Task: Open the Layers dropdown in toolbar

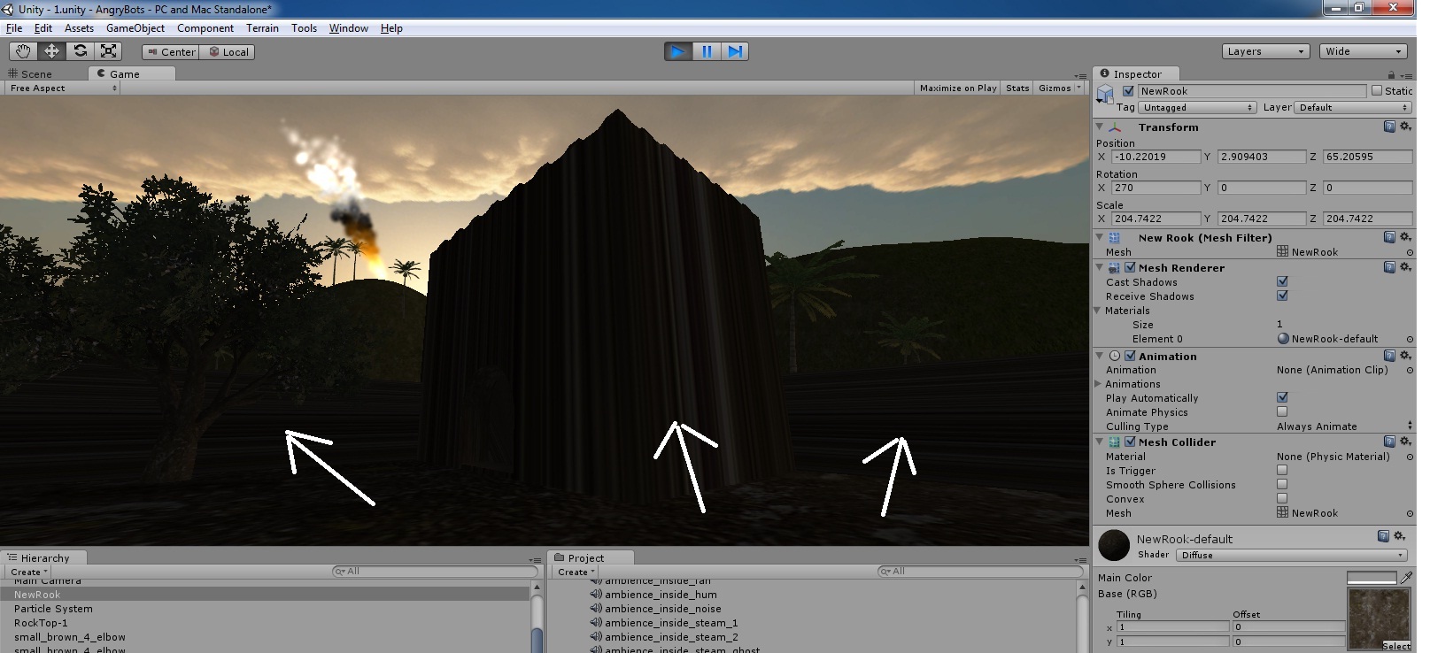Action: [1265, 51]
